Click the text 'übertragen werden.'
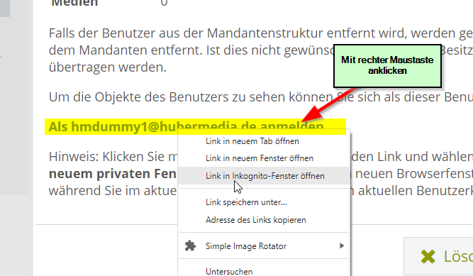This screenshot has height=276, width=473. [107, 67]
